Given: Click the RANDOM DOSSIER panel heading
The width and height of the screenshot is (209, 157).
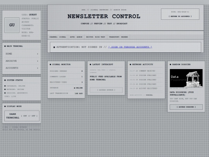Looking at the screenshot, I should pyautogui.click(x=180, y=64).
